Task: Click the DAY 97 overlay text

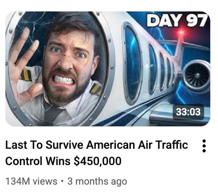Action: (177, 20)
